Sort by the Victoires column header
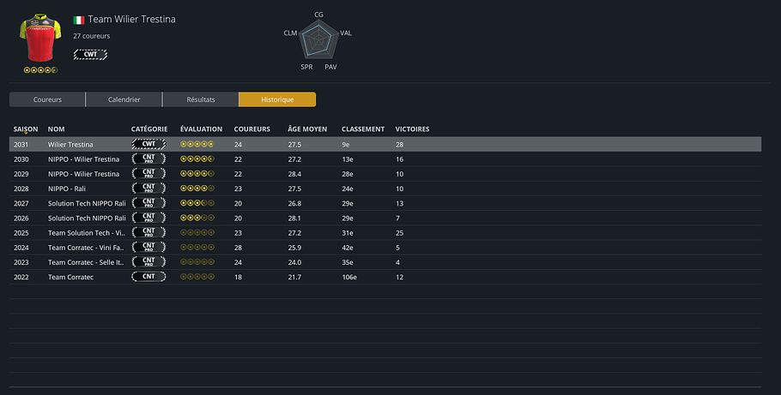Screen dimensions: 781x395 (412, 129)
